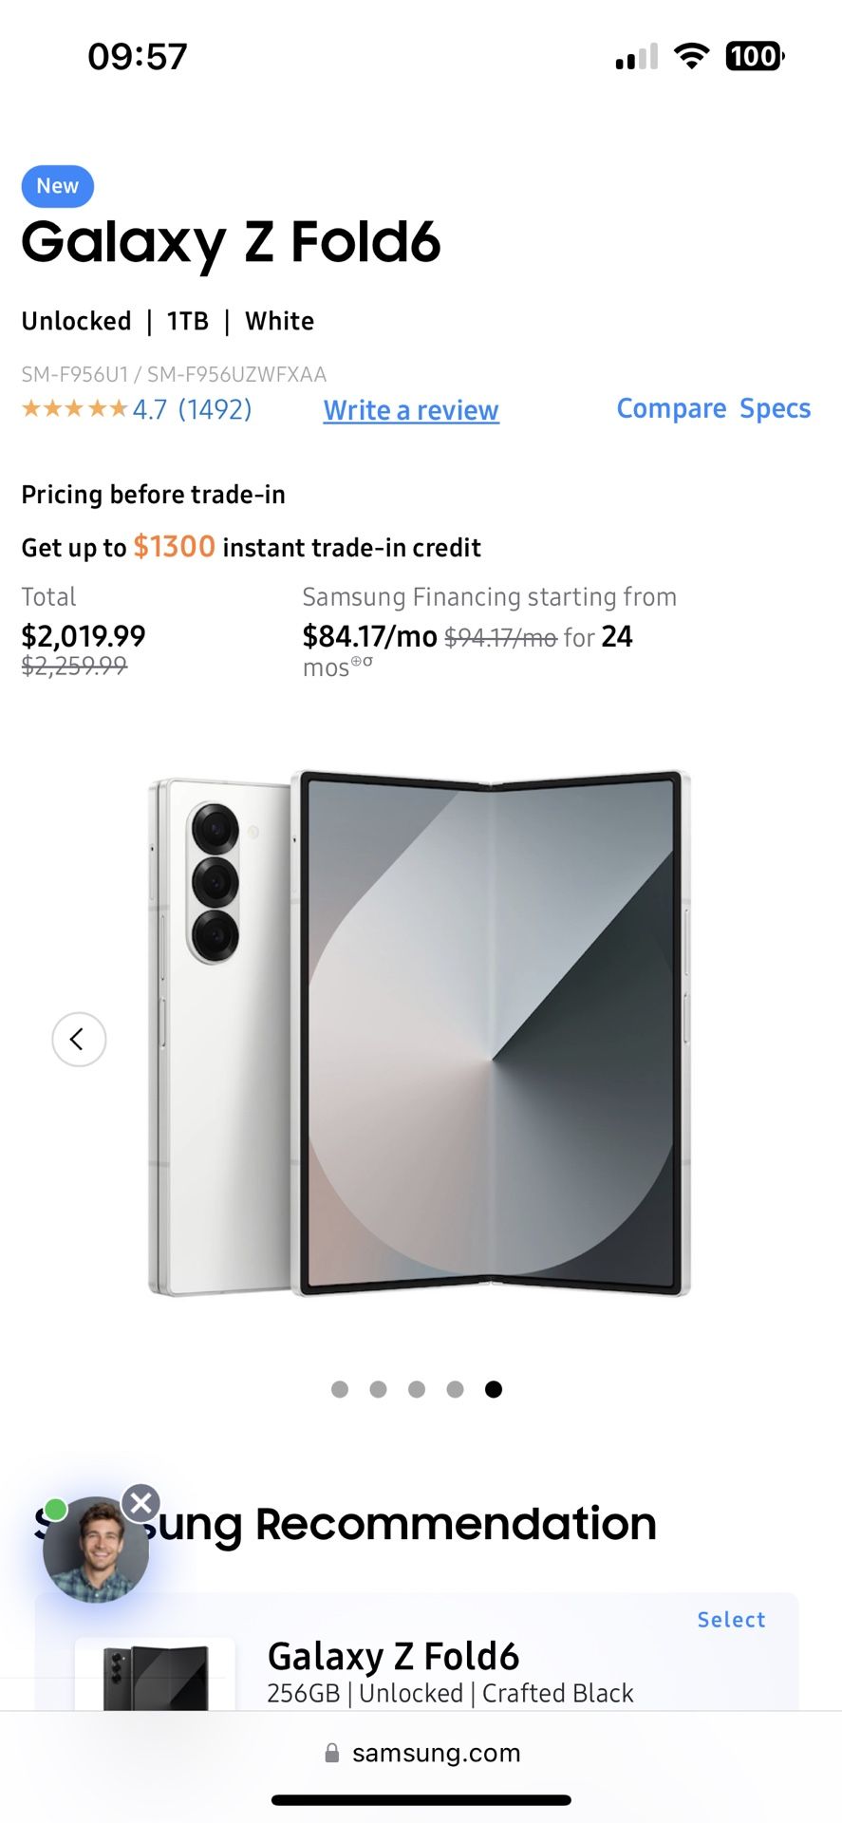Tap the Wi-Fi status icon
Screen dimensions: 842x1823
[x=691, y=56]
